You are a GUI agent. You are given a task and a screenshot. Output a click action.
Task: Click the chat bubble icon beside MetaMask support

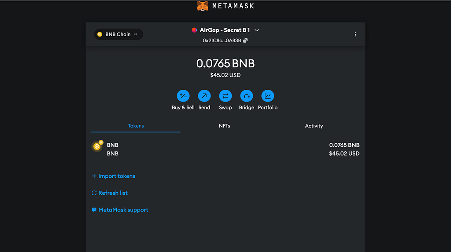click(94, 210)
